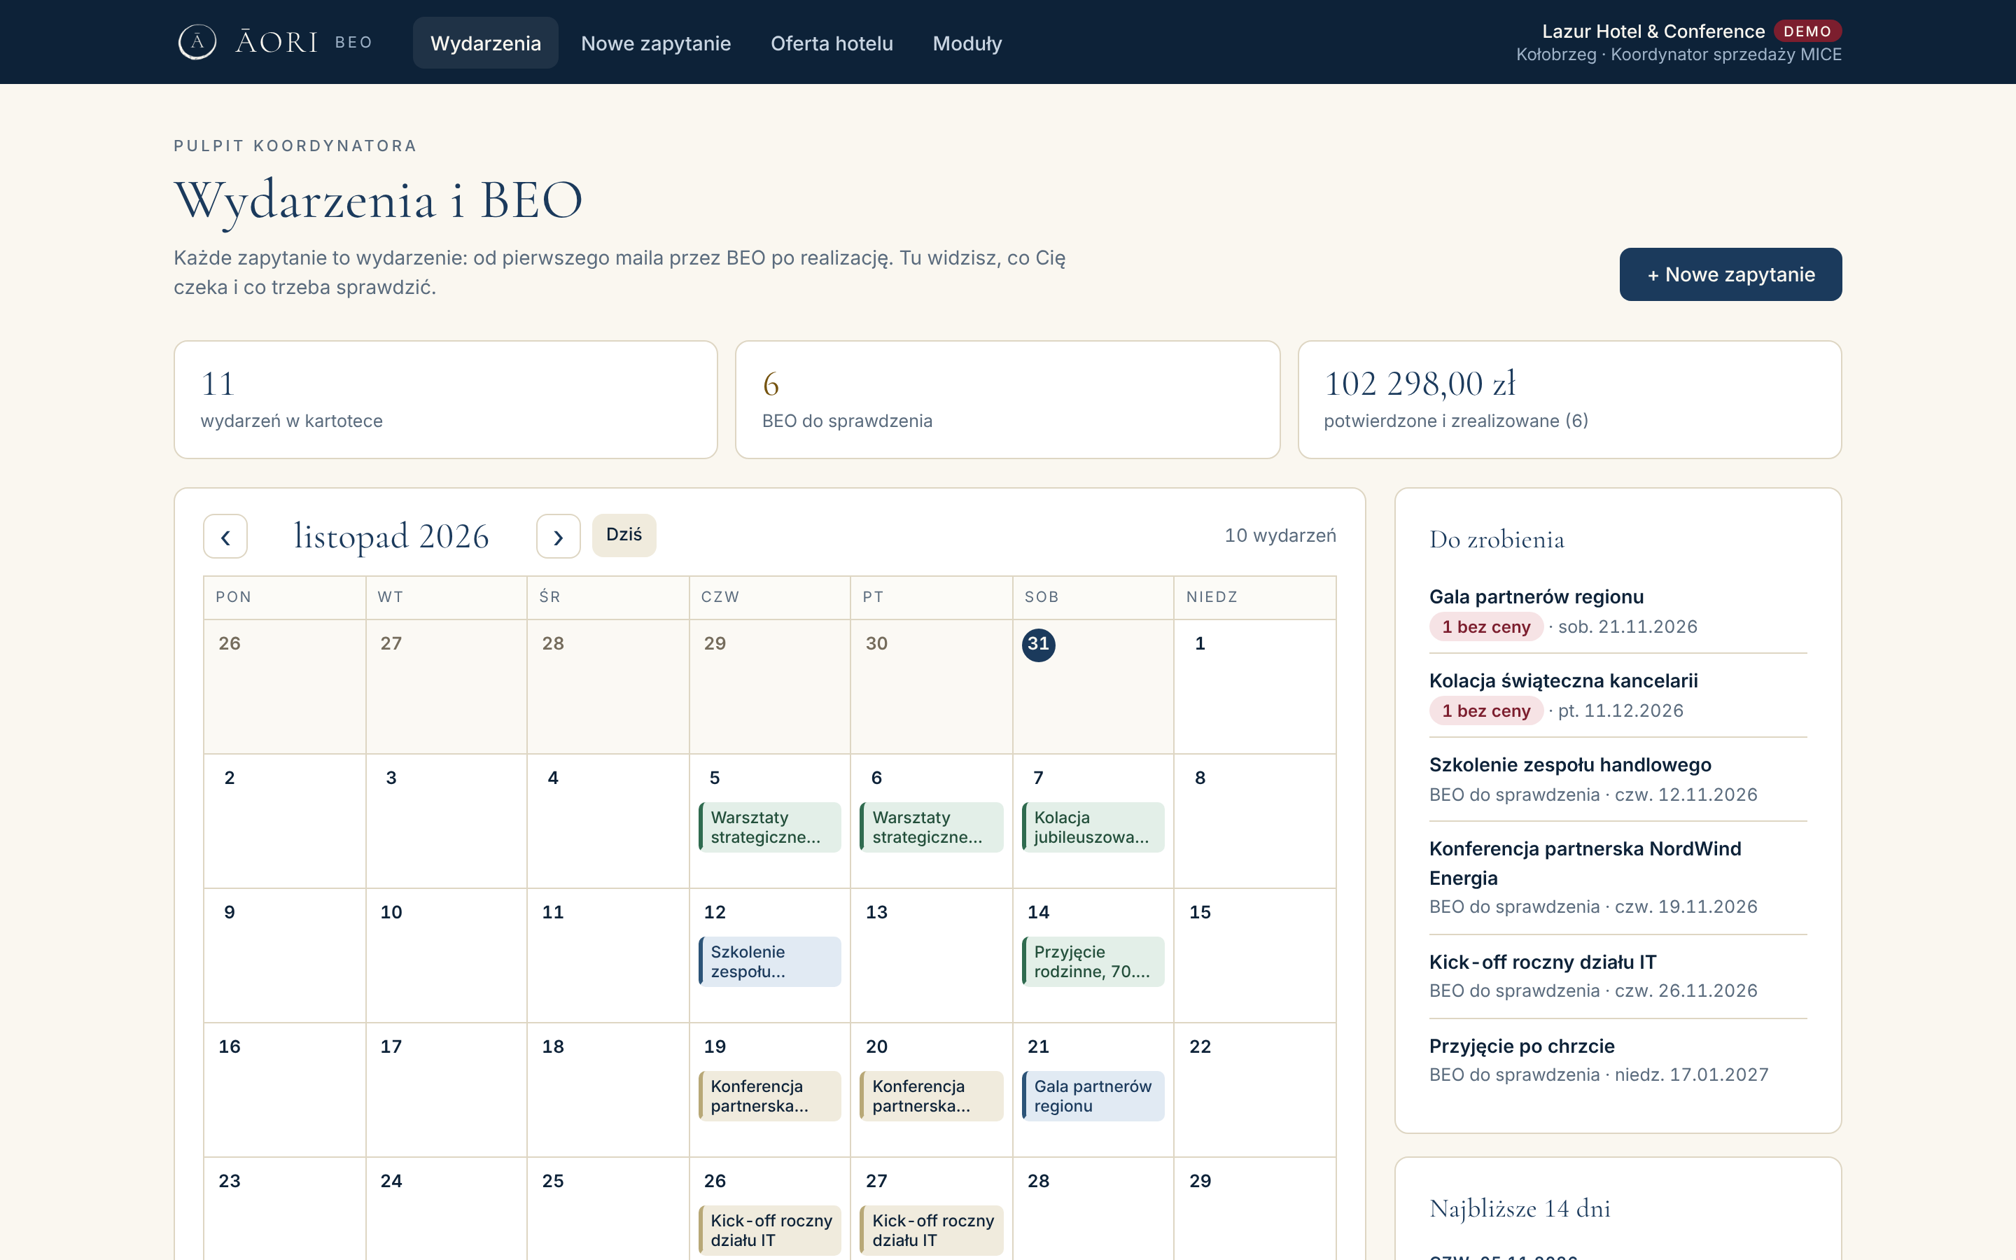Switch to Nowe zapytanie menu item
This screenshot has height=1260, width=2016.
(x=656, y=43)
